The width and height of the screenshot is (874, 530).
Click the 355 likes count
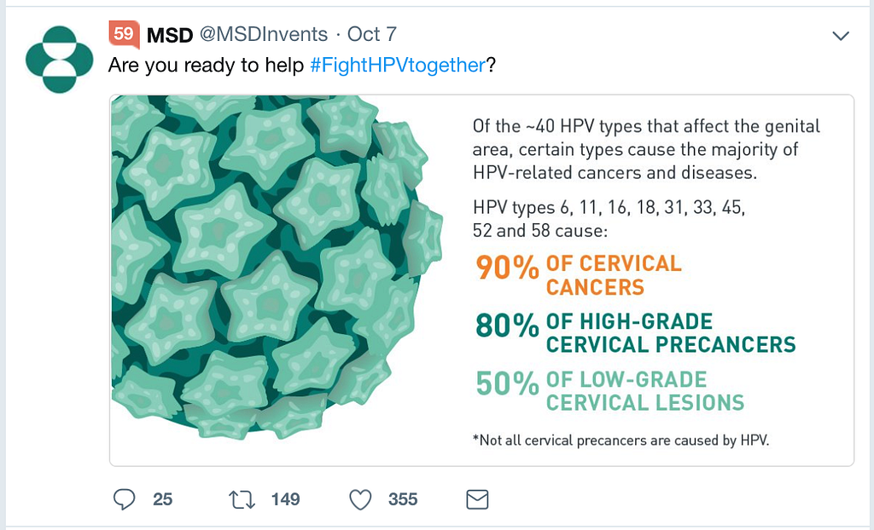[403, 499]
